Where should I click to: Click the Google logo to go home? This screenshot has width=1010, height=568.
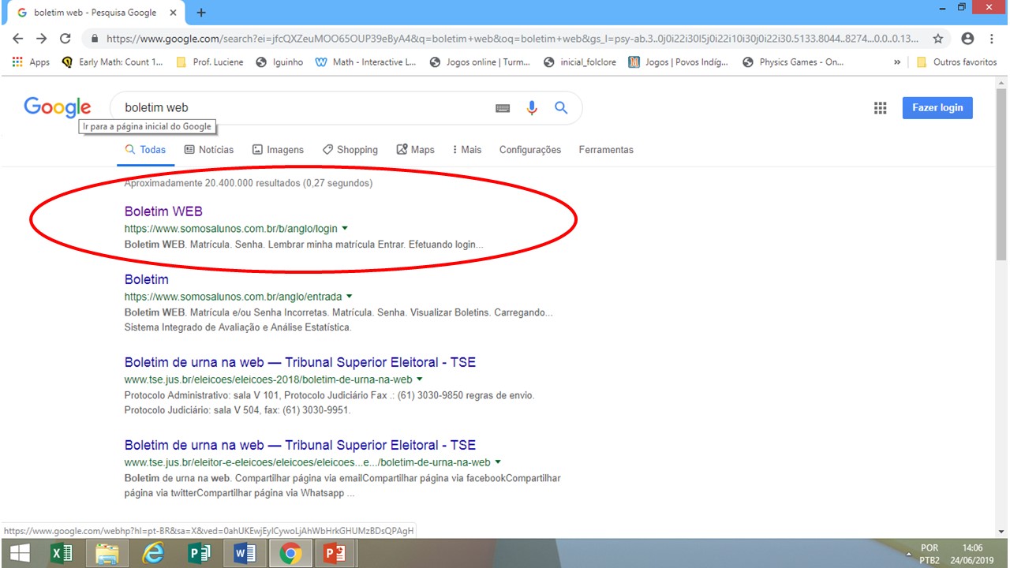(57, 107)
